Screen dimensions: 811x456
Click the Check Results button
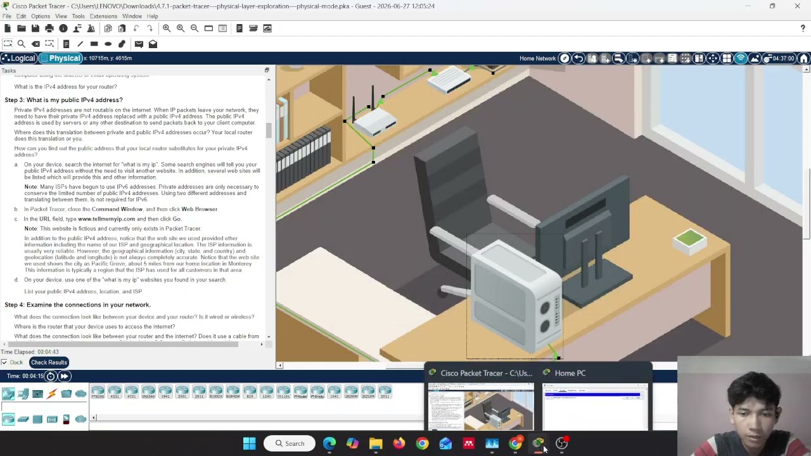tap(49, 362)
